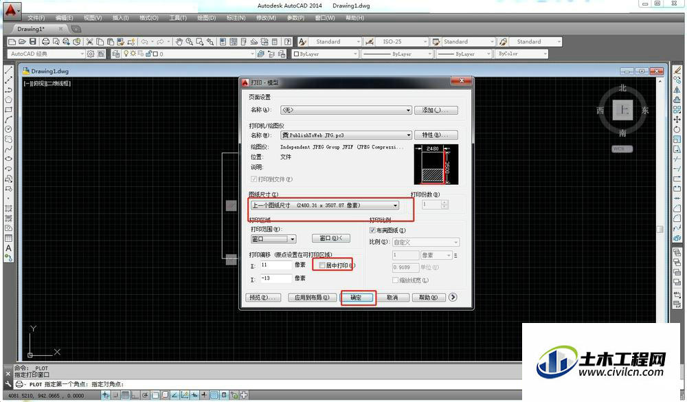The height and width of the screenshot is (402, 687).
Task: Uncheck the 布满图纸 fit to paper checkbox
Action: click(x=372, y=230)
